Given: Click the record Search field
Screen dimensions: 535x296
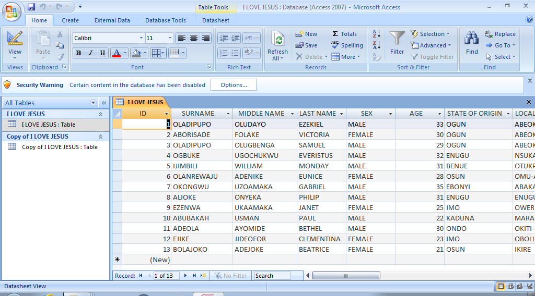Looking at the screenshot, I should pos(272,276).
